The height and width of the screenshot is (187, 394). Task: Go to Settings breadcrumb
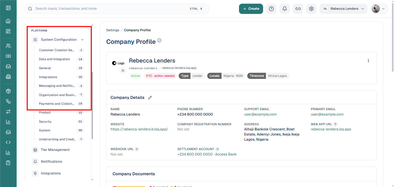tap(113, 30)
